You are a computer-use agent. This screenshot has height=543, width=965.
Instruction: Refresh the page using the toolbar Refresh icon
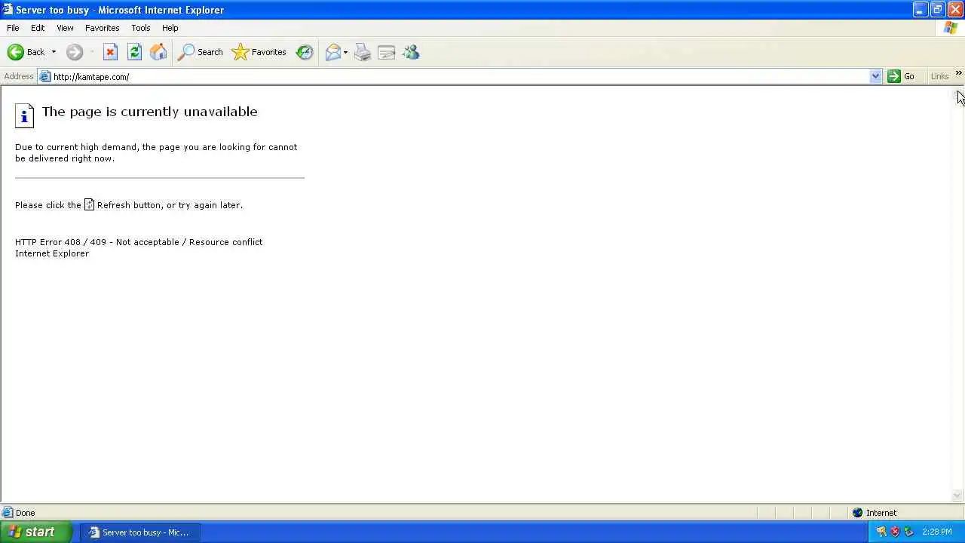click(134, 52)
